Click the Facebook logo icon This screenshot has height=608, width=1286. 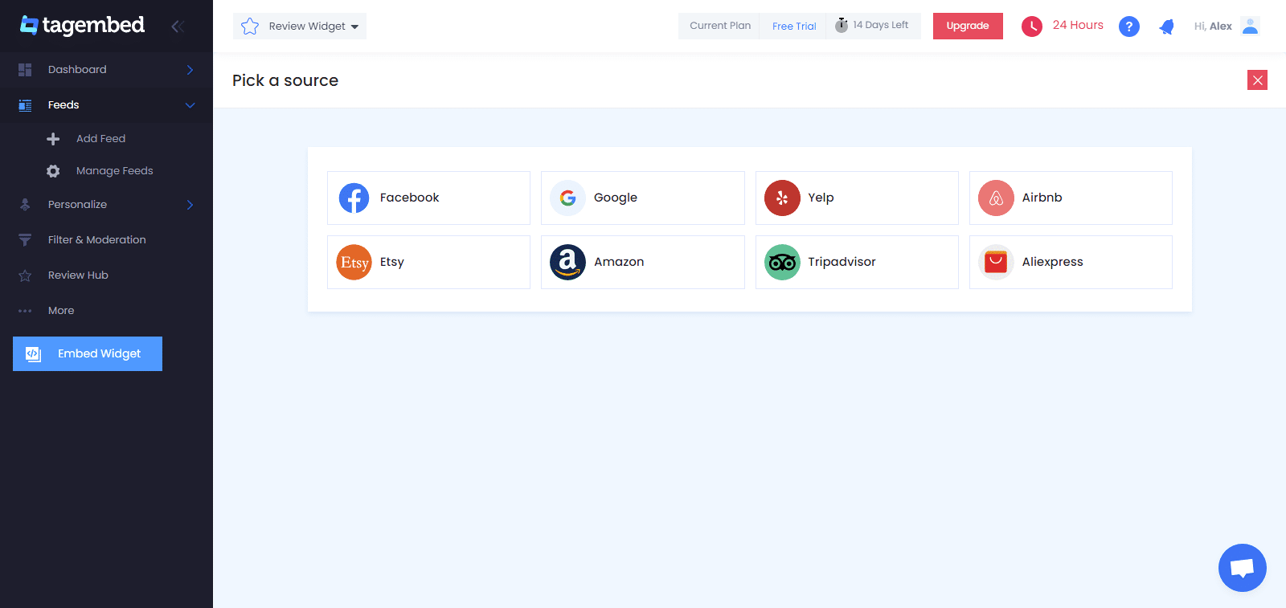pyautogui.click(x=354, y=198)
